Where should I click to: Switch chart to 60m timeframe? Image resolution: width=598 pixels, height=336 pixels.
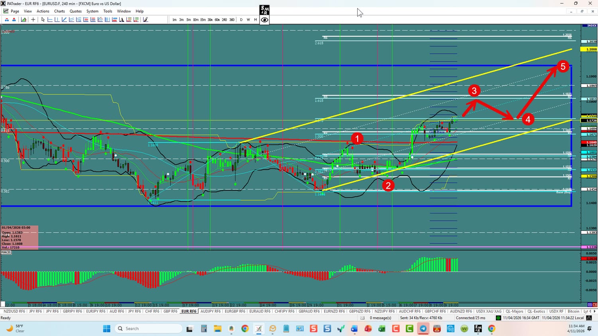click(x=217, y=20)
